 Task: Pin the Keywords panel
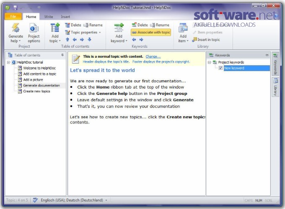[267, 55]
